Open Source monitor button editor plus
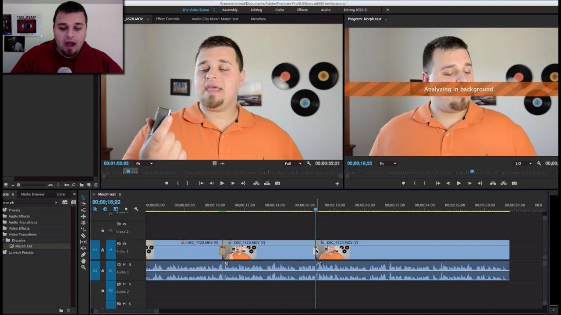The height and width of the screenshot is (315, 561). tap(337, 184)
